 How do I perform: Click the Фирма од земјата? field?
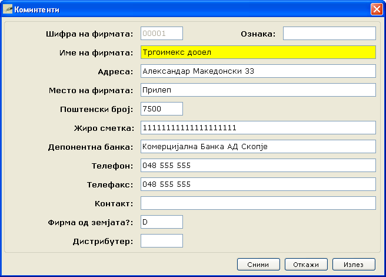click(162, 222)
